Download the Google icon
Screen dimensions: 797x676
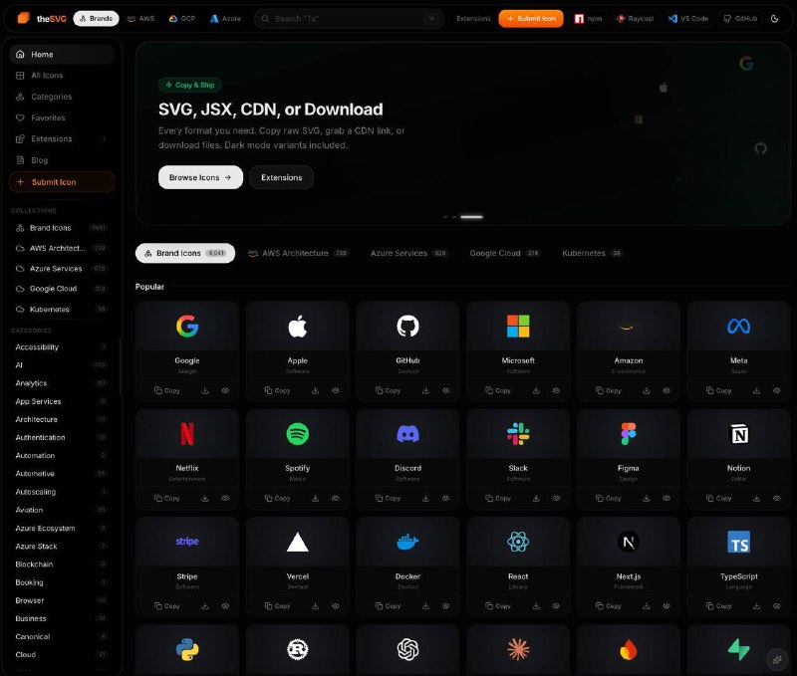pos(205,390)
